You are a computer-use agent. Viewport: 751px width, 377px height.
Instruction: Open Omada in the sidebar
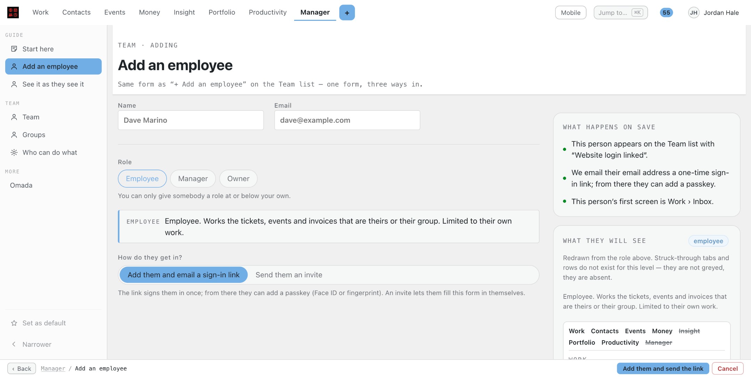click(x=21, y=185)
